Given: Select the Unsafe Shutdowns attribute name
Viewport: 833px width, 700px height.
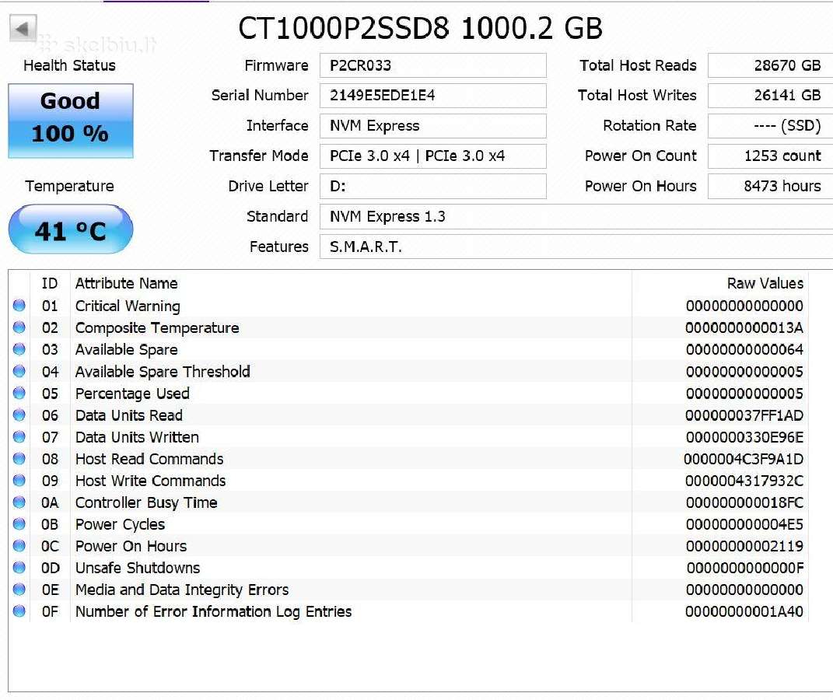Looking at the screenshot, I should pyautogui.click(x=138, y=568).
